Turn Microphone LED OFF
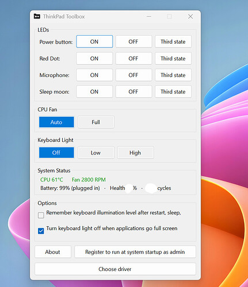This screenshot has height=287, width=248. point(133,75)
